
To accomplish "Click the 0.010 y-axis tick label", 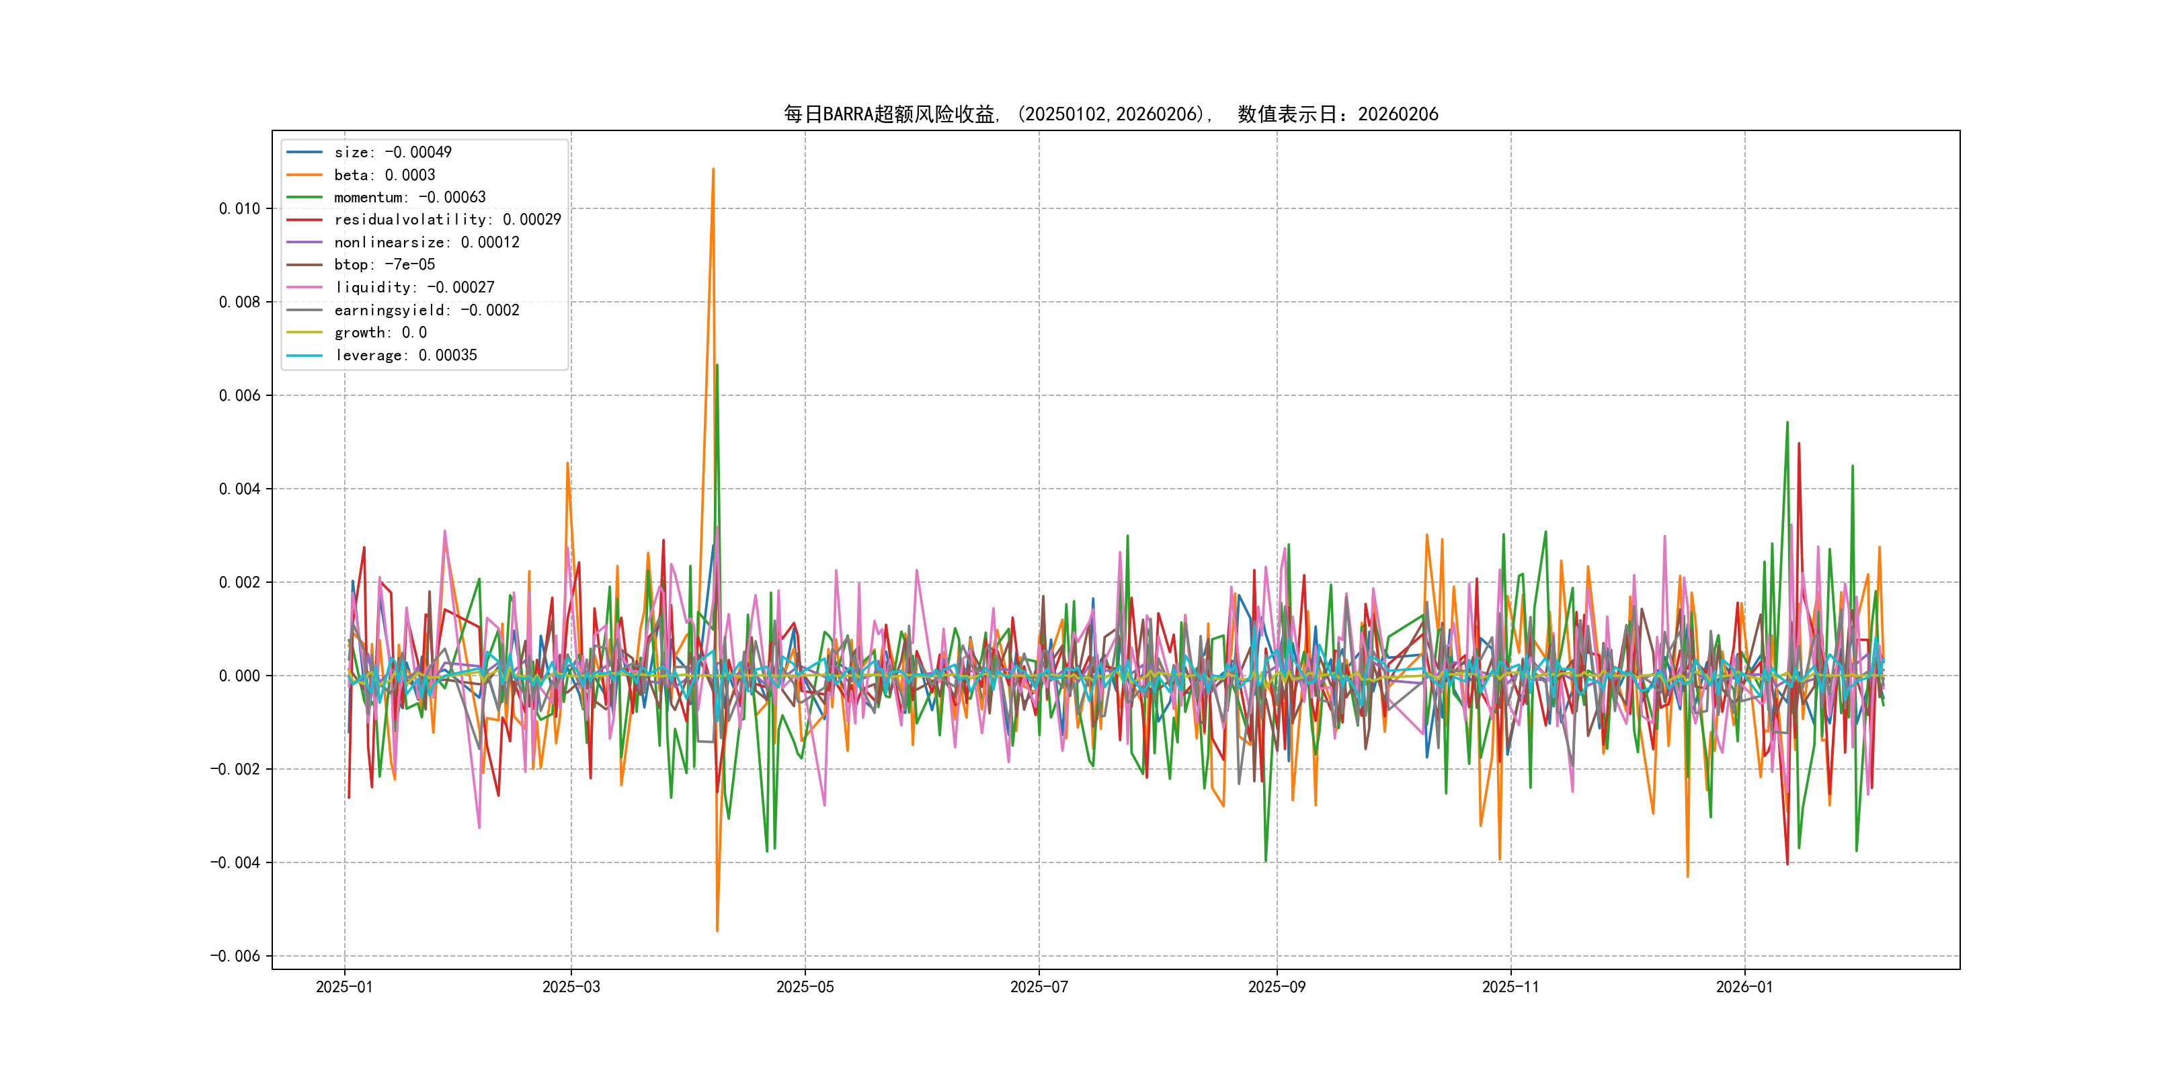I will pos(239,209).
